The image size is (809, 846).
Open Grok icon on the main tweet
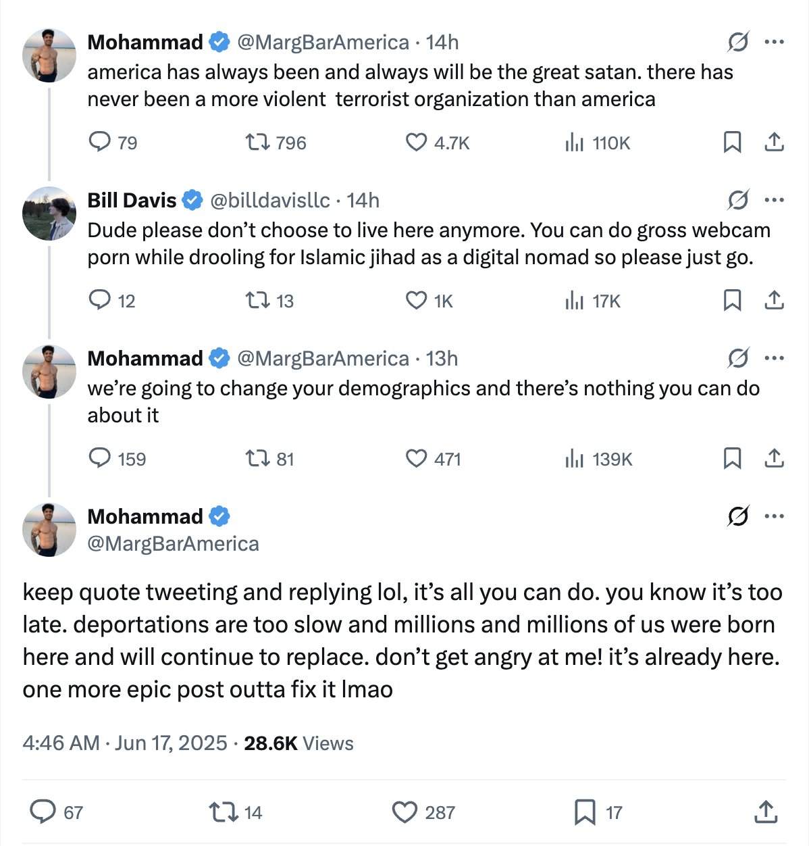[737, 516]
